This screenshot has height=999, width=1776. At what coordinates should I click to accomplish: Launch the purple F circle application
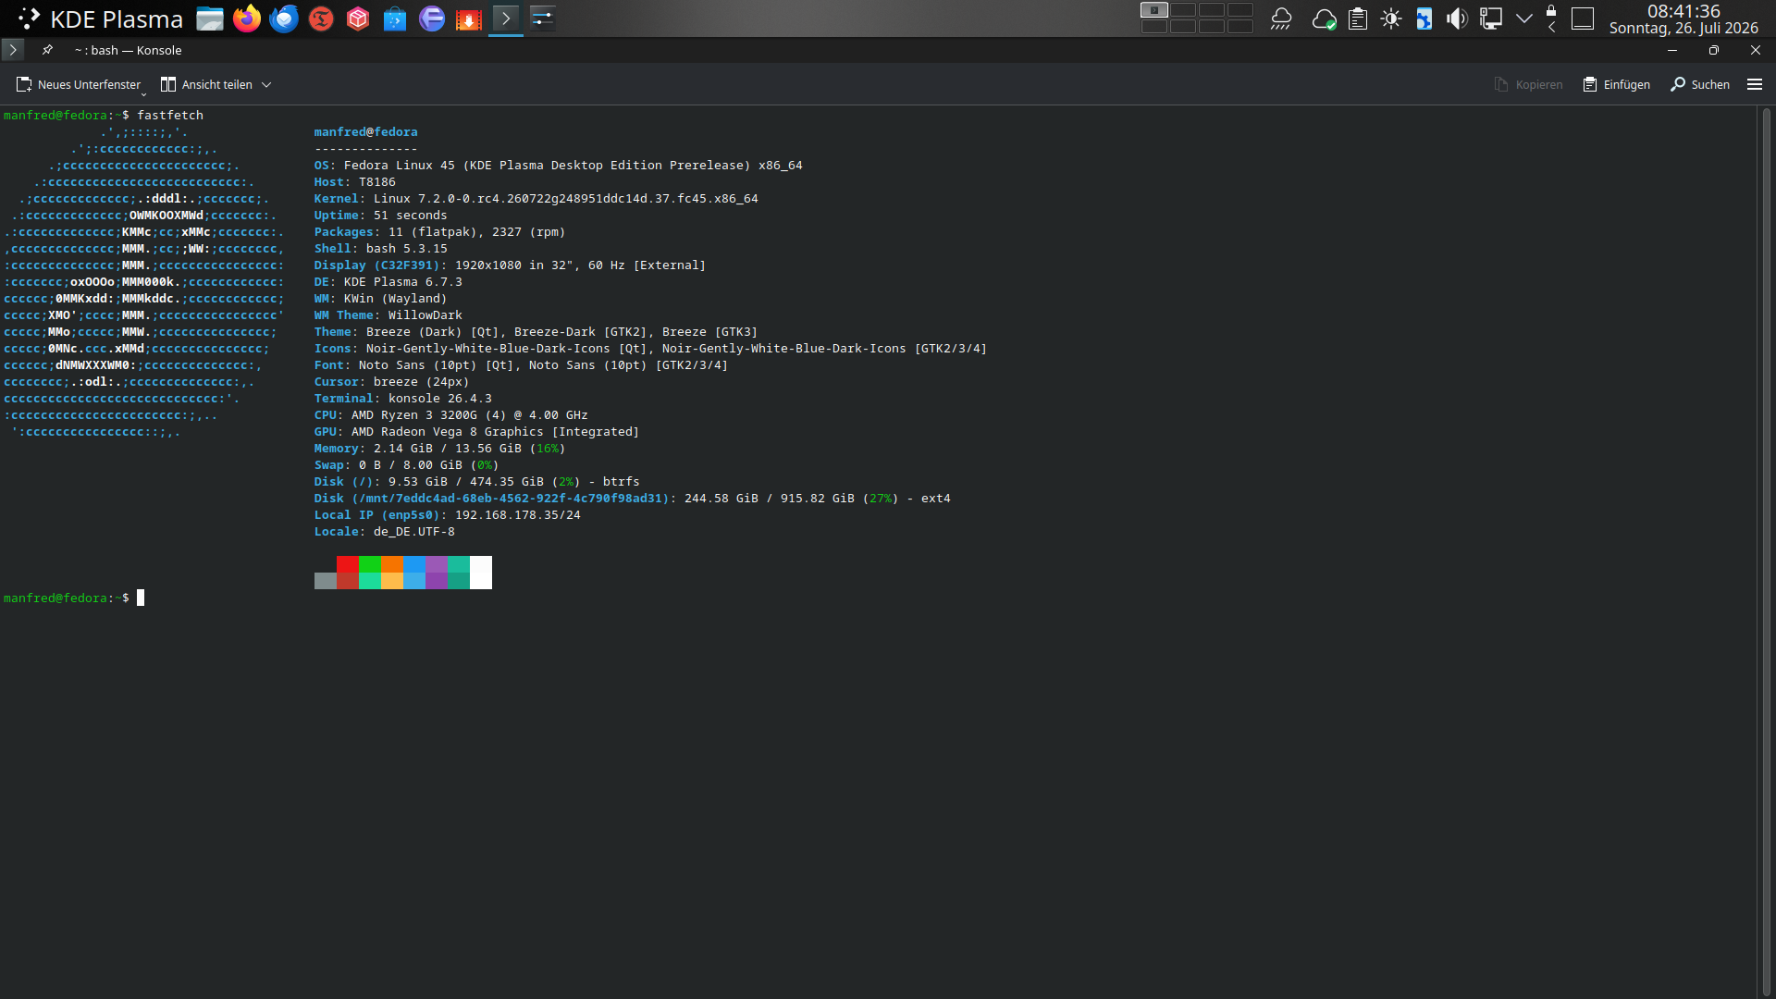(x=432, y=18)
